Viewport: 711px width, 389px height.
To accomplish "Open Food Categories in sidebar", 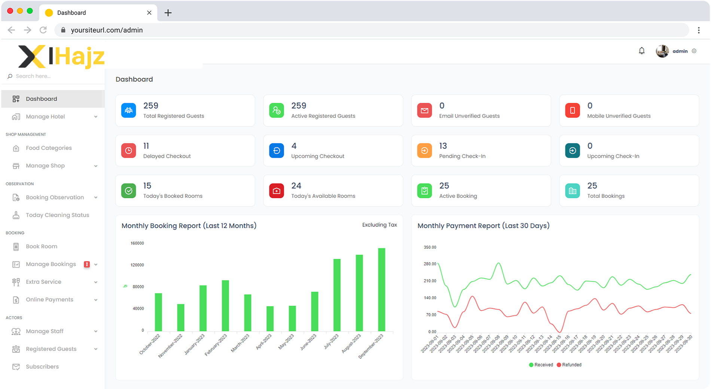I will coord(49,148).
